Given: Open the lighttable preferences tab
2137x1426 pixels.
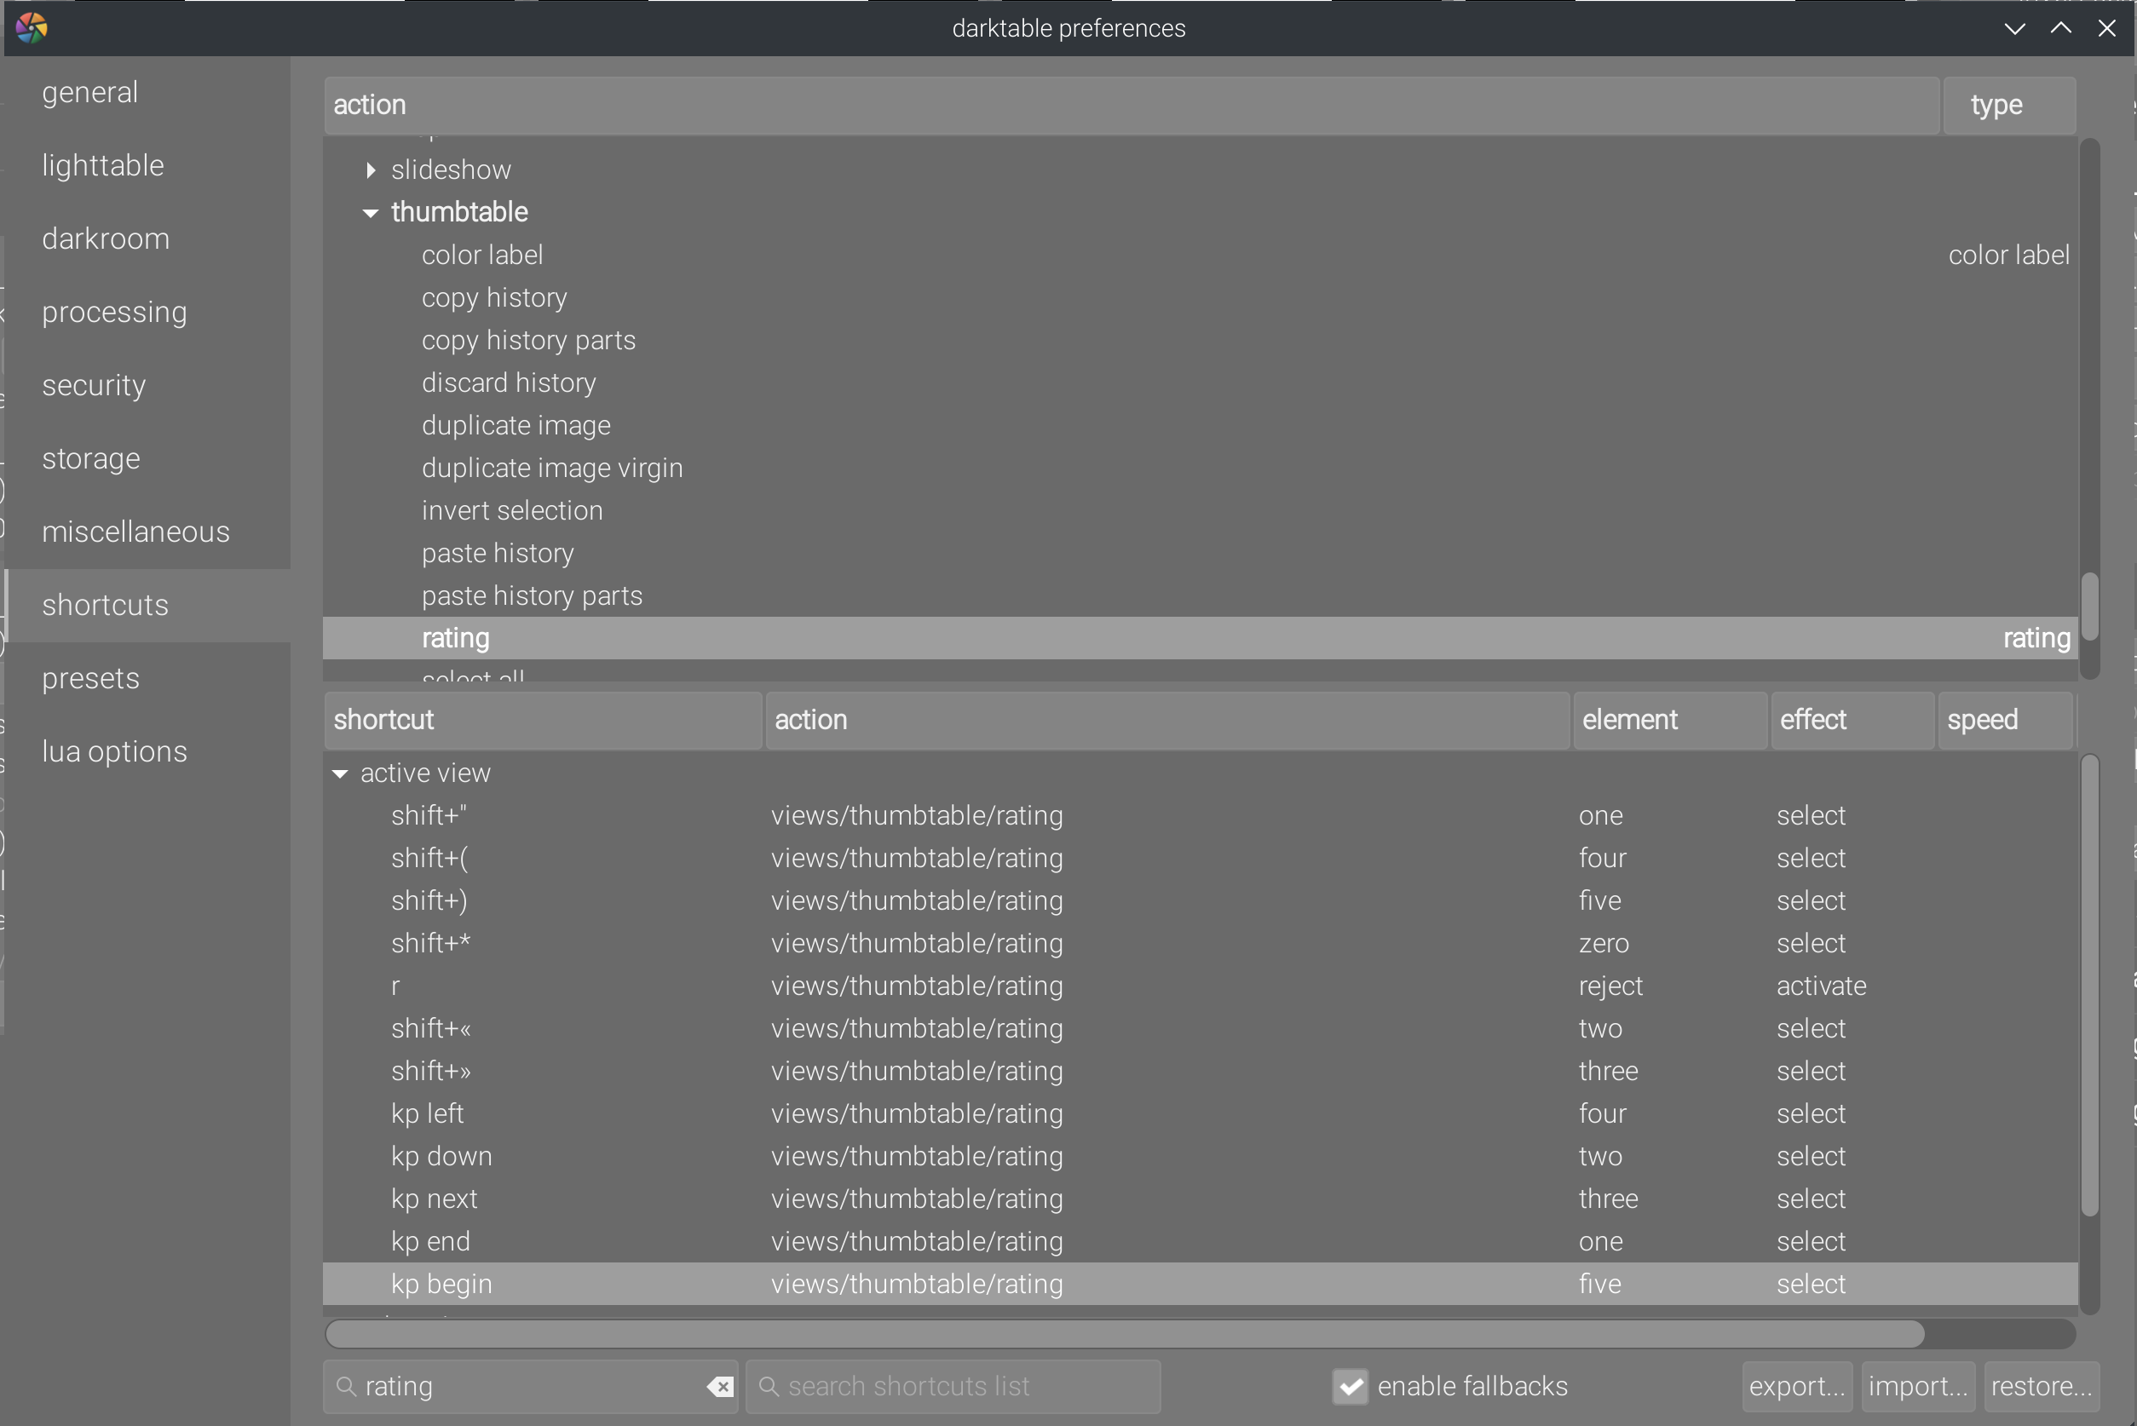Looking at the screenshot, I should point(148,165).
